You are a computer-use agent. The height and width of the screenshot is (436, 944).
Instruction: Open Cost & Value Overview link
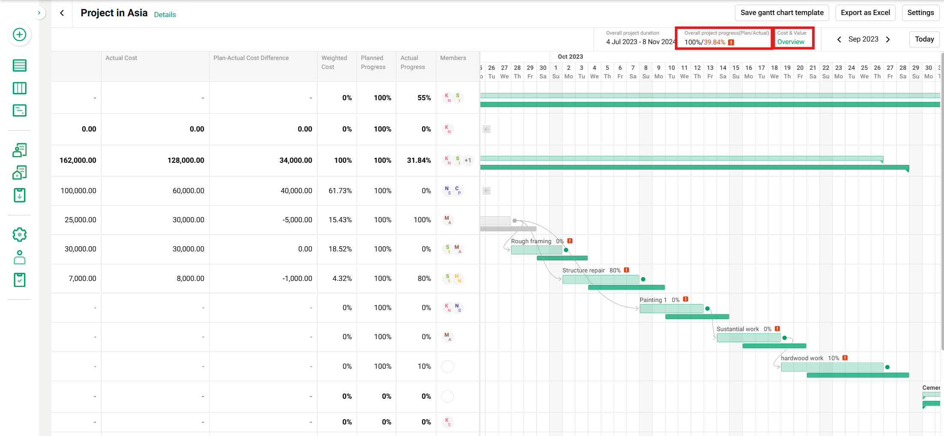coord(791,42)
